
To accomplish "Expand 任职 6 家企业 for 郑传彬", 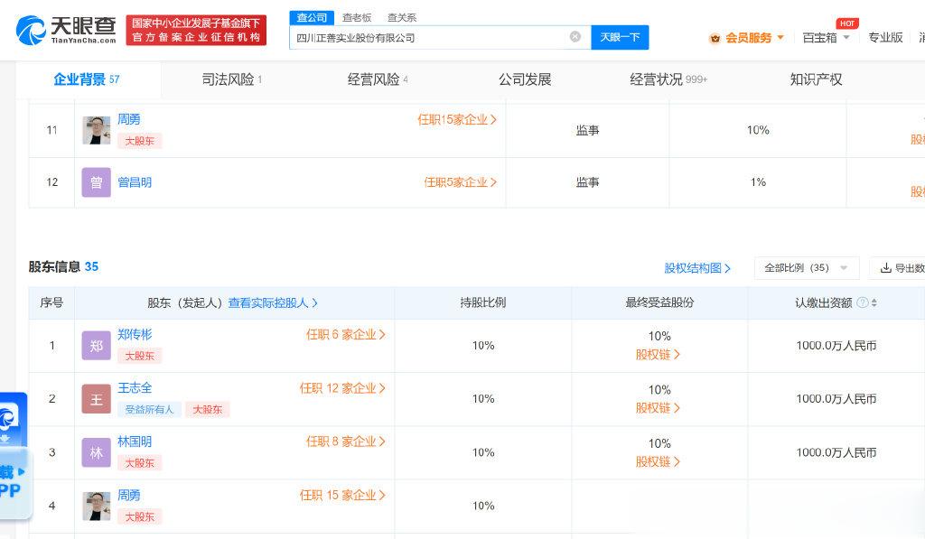I will click(x=346, y=334).
